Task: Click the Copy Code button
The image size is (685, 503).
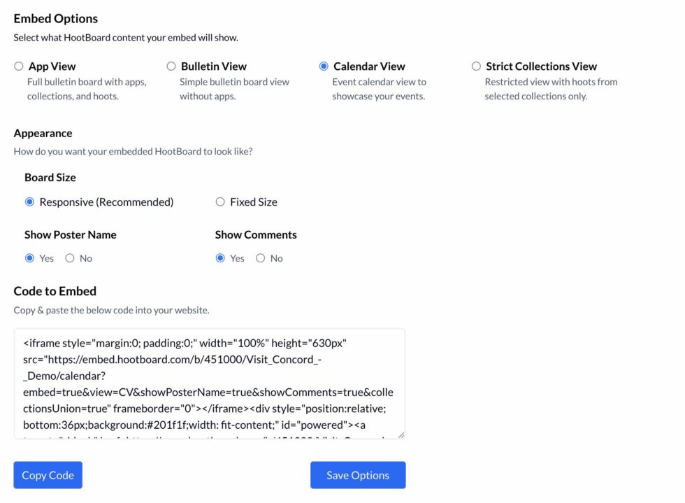Action: click(x=48, y=475)
